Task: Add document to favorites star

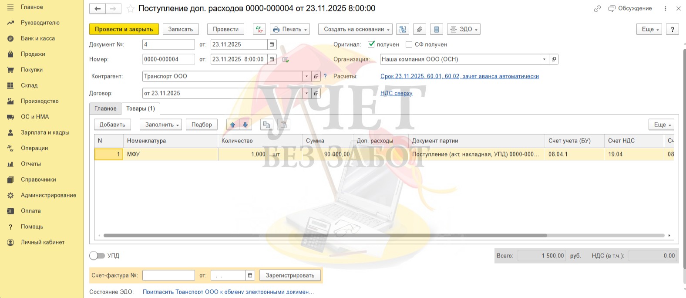Action: point(130,9)
